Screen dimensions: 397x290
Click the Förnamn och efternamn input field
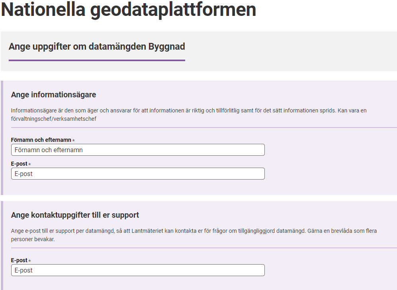pos(138,150)
